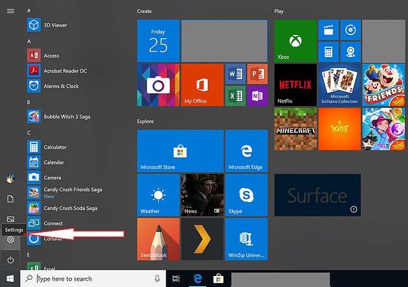Screen dimensions: 408x287
Task: Click the letter E section header
Action: click(28, 255)
